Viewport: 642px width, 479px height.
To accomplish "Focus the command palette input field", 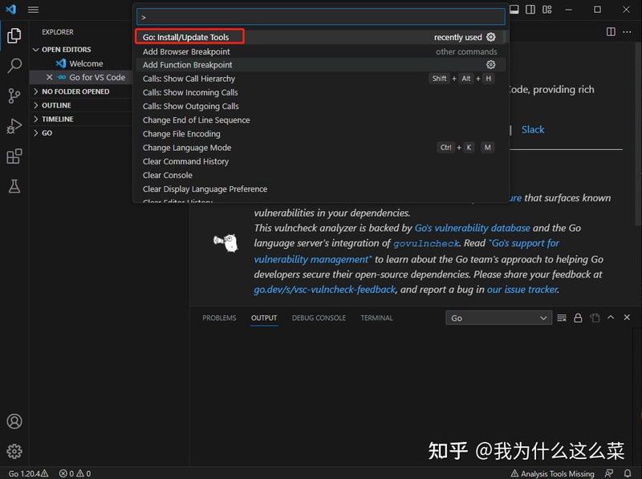I will click(x=320, y=17).
